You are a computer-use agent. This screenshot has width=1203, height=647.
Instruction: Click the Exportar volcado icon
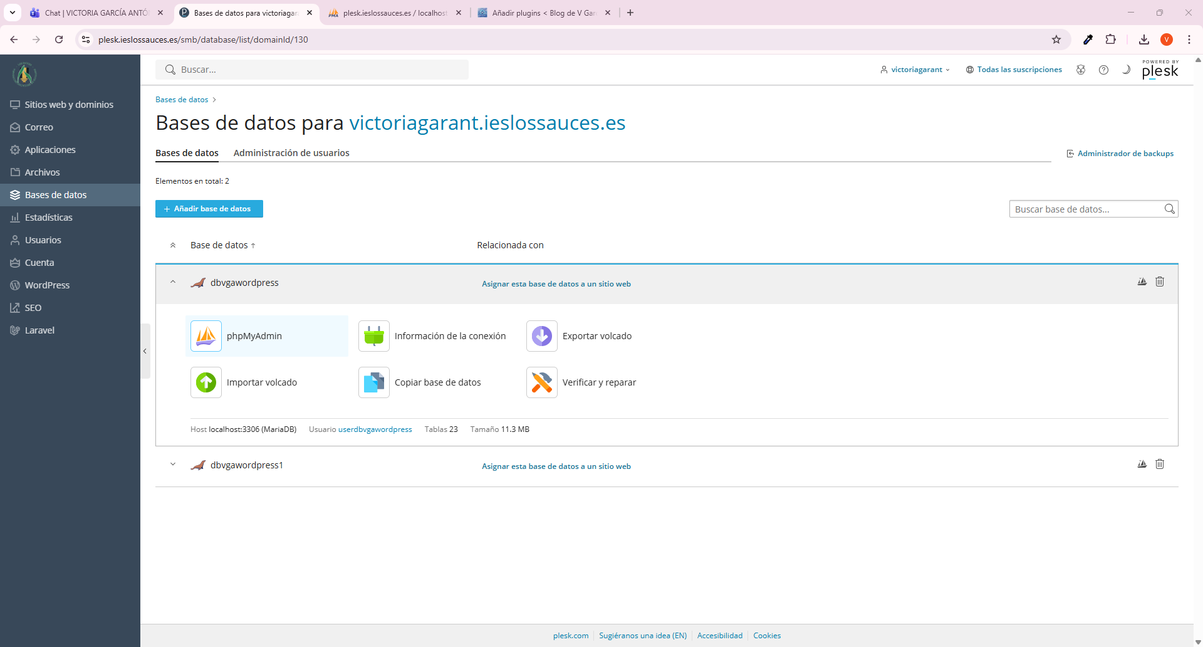click(542, 336)
